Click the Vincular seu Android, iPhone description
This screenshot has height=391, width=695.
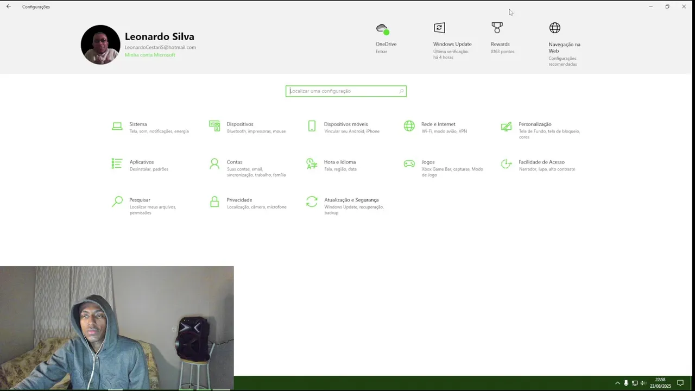352,131
